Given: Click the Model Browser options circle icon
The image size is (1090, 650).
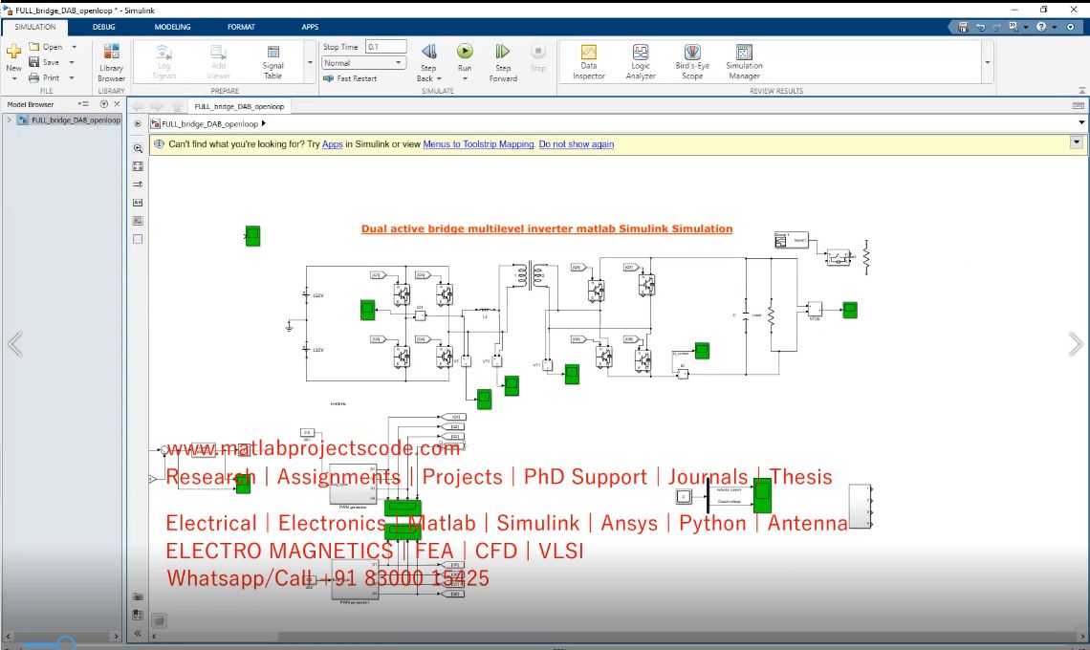Looking at the screenshot, I should pos(103,103).
